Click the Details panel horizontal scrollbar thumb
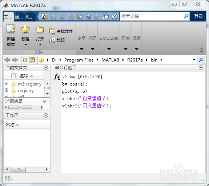The height and width of the screenshot is (186, 209). pos(20,107)
